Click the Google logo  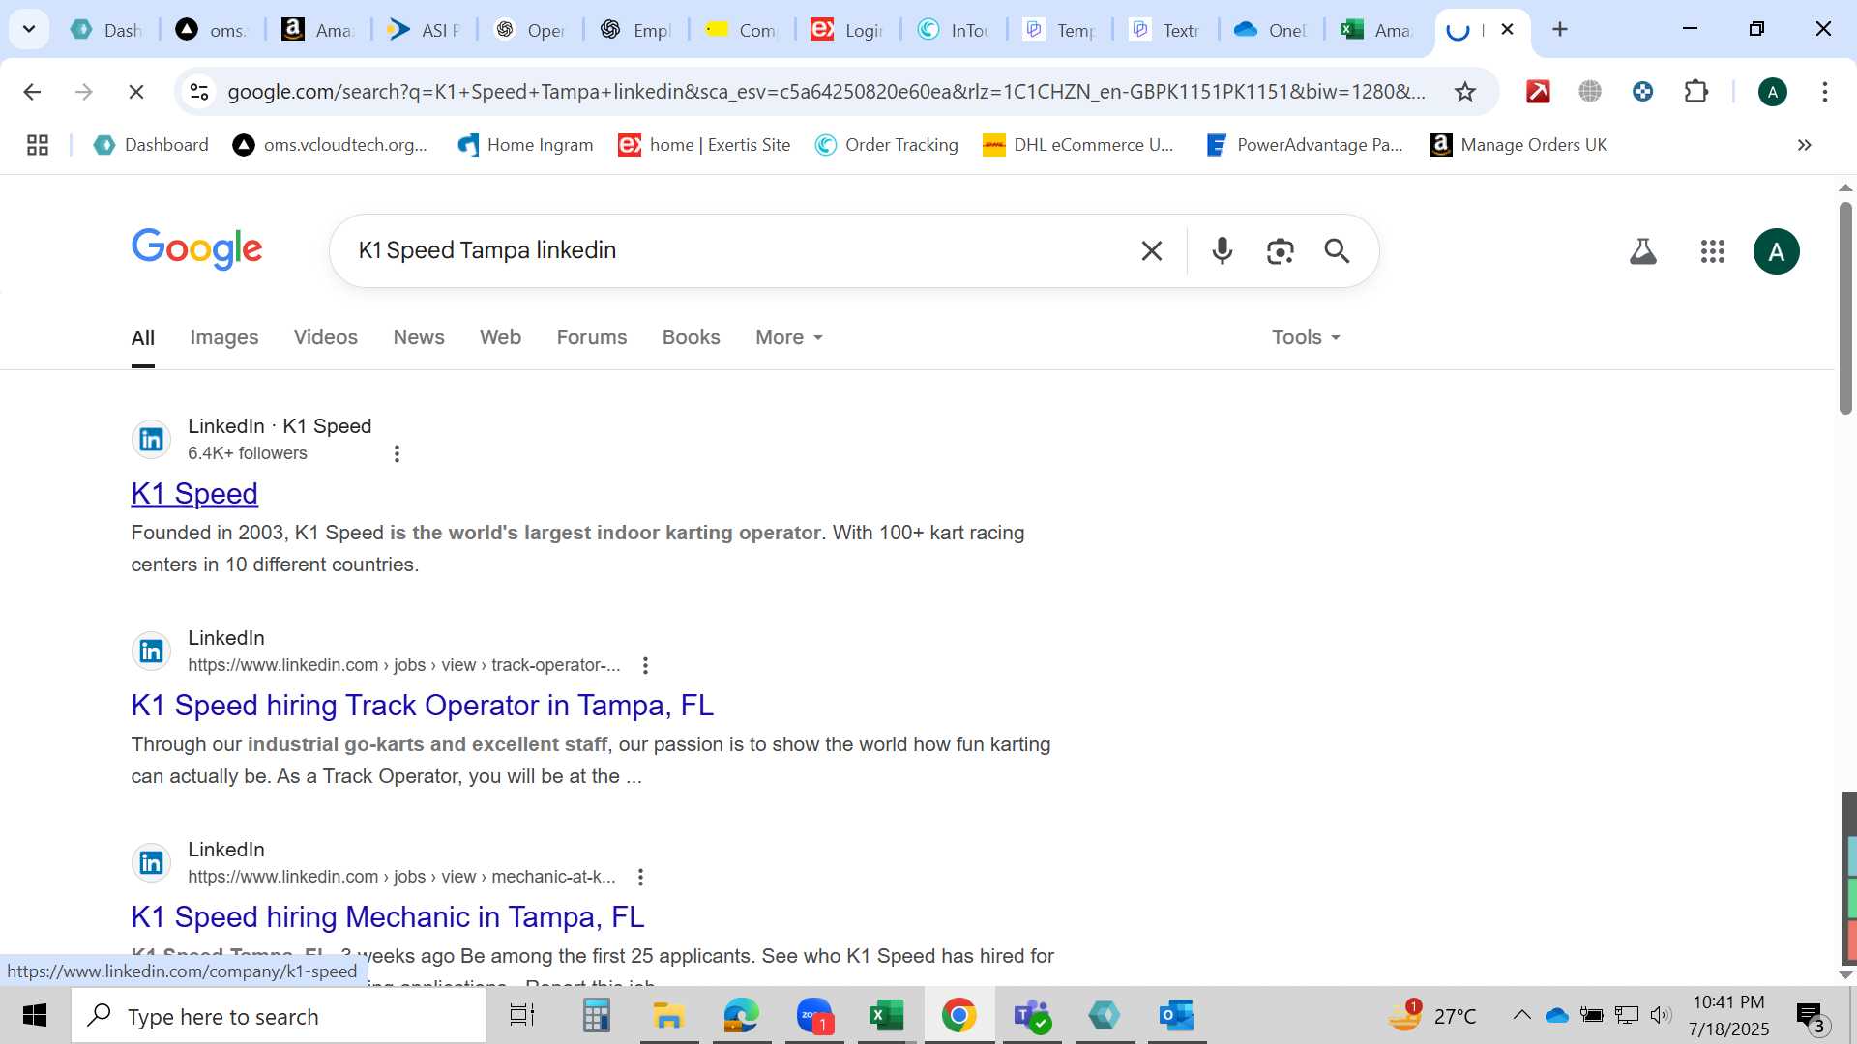pos(196,249)
